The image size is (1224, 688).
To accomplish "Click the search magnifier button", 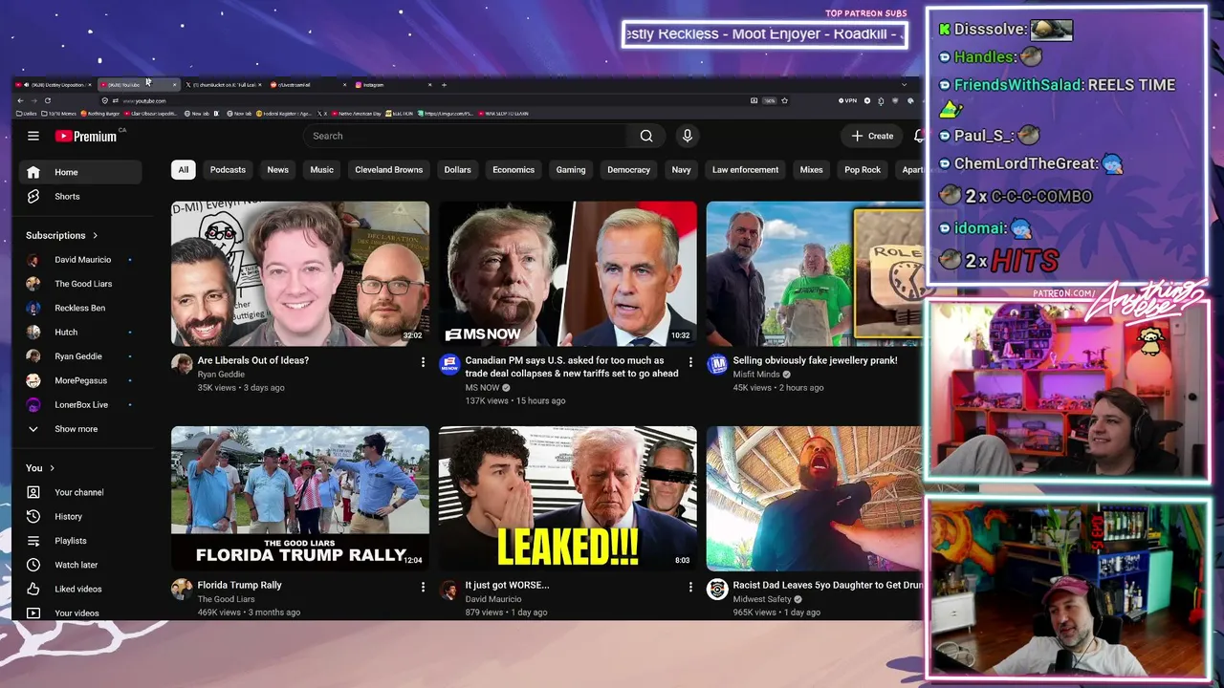I will 646,136.
